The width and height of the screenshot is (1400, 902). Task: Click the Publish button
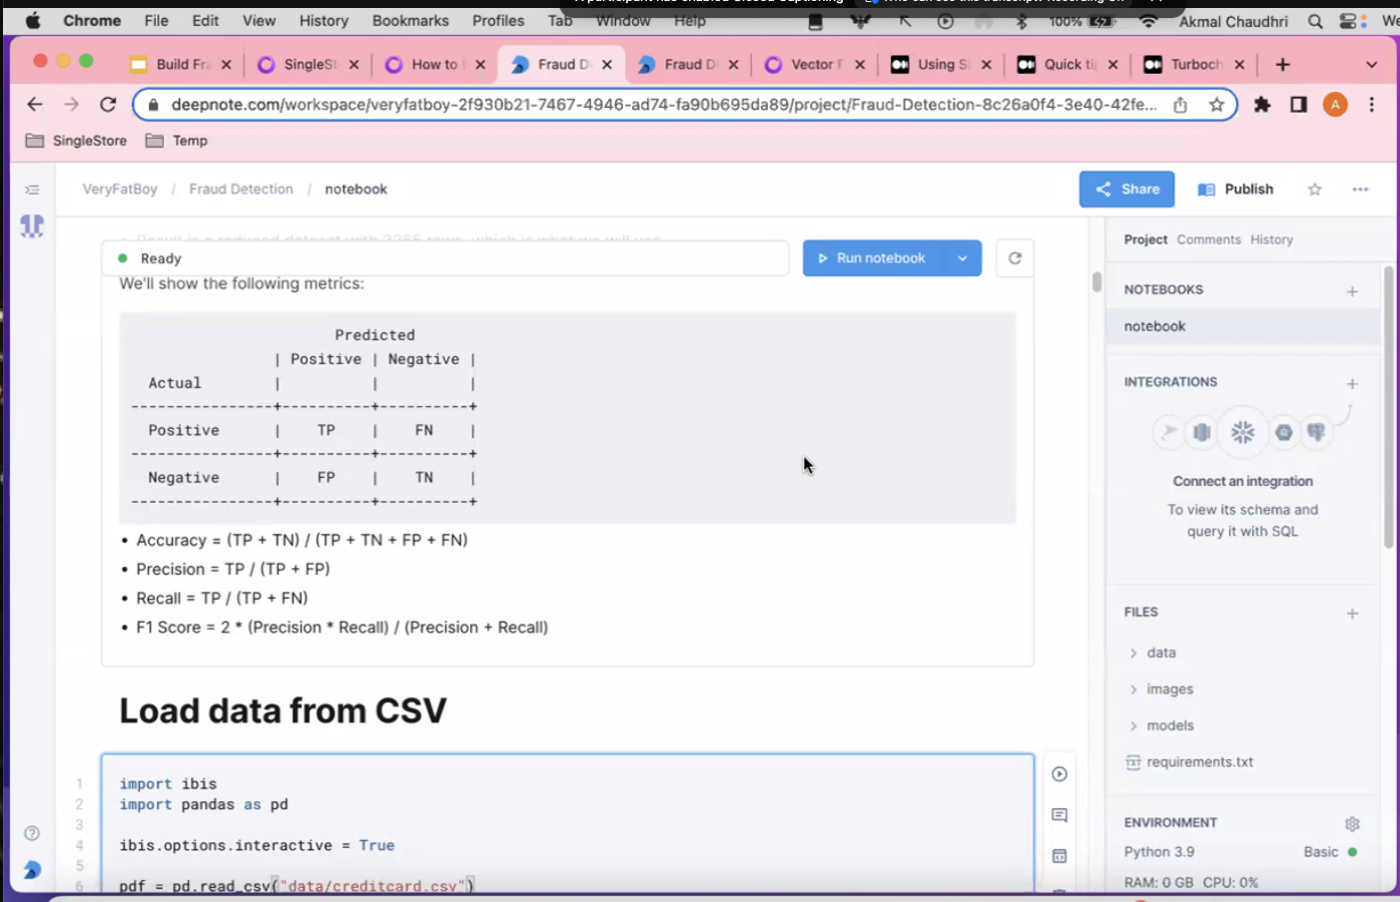pyautogui.click(x=1236, y=190)
